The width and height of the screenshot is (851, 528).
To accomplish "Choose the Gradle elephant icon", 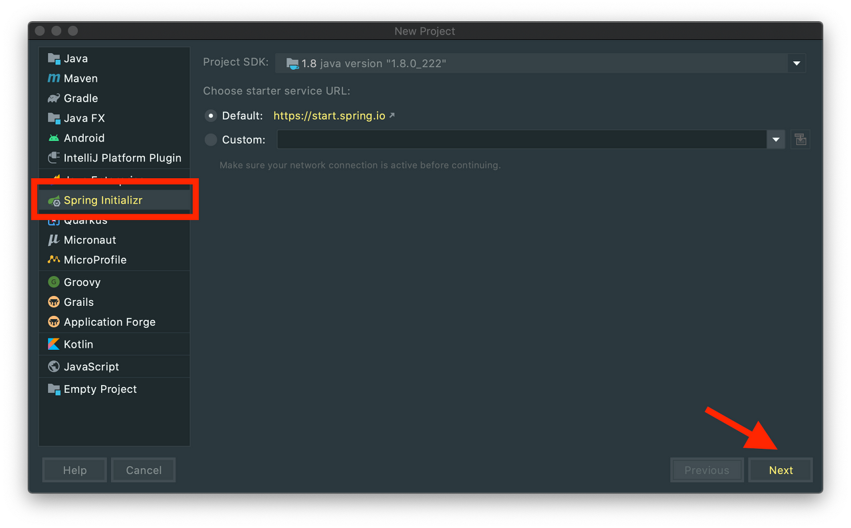I will (54, 98).
